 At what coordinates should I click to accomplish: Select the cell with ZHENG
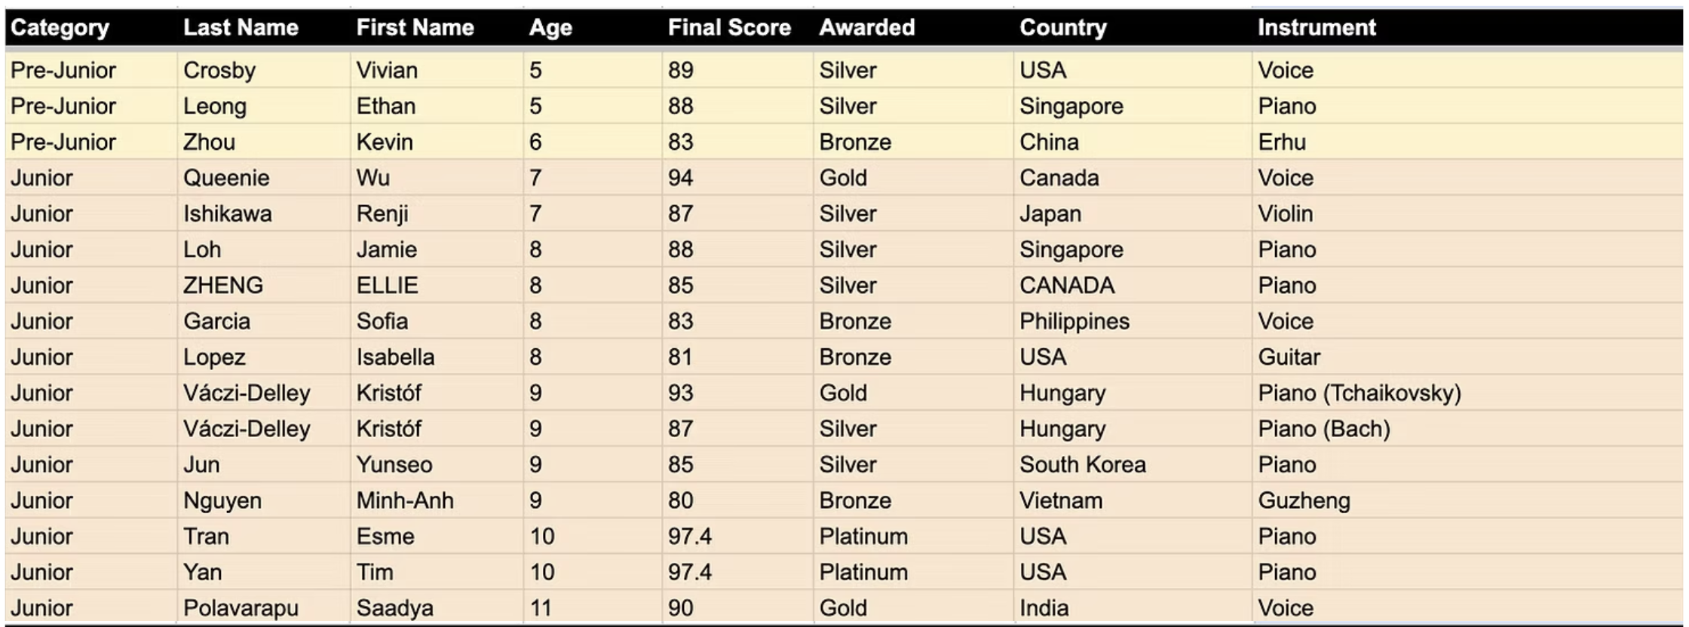[223, 285]
